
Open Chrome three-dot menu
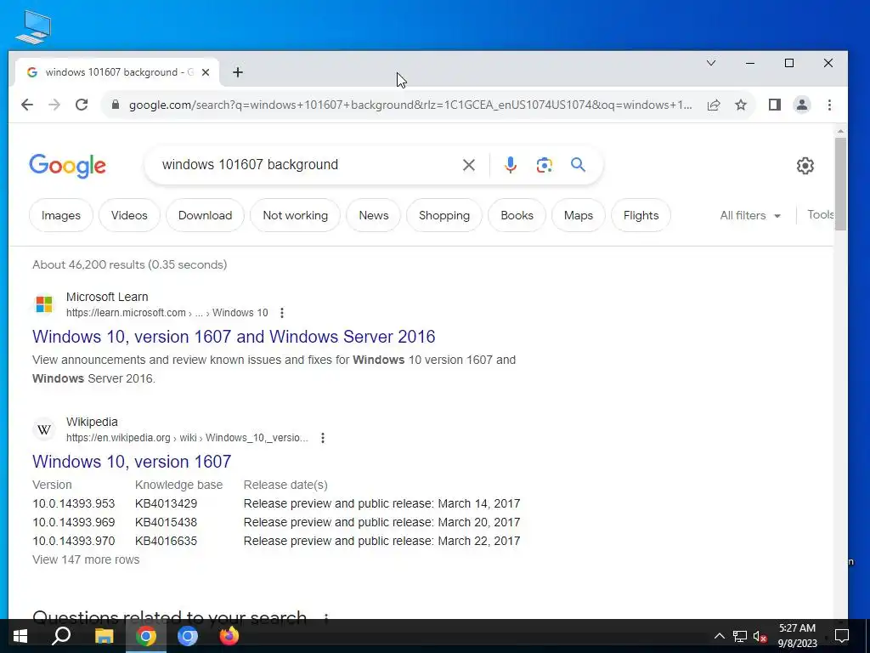[829, 105]
